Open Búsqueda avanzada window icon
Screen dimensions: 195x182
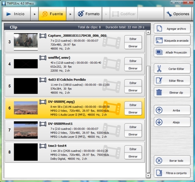tap(159, 41)
